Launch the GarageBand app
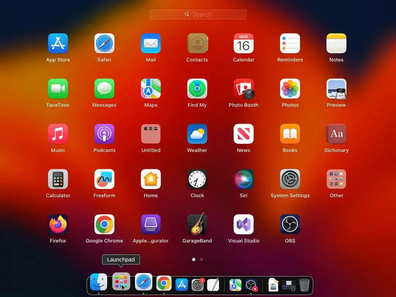 (197, 224)
